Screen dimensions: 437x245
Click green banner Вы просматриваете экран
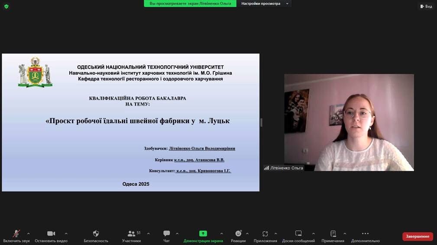pyautogui.click(x=190, y=3)
